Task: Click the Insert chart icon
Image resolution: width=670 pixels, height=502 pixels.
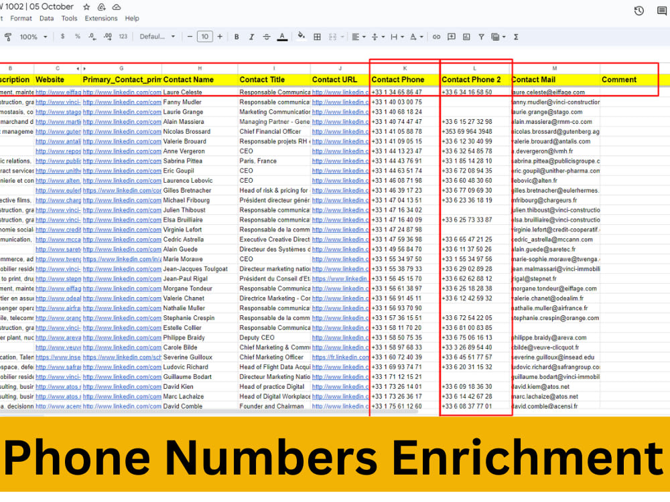Action: [466, 37]
